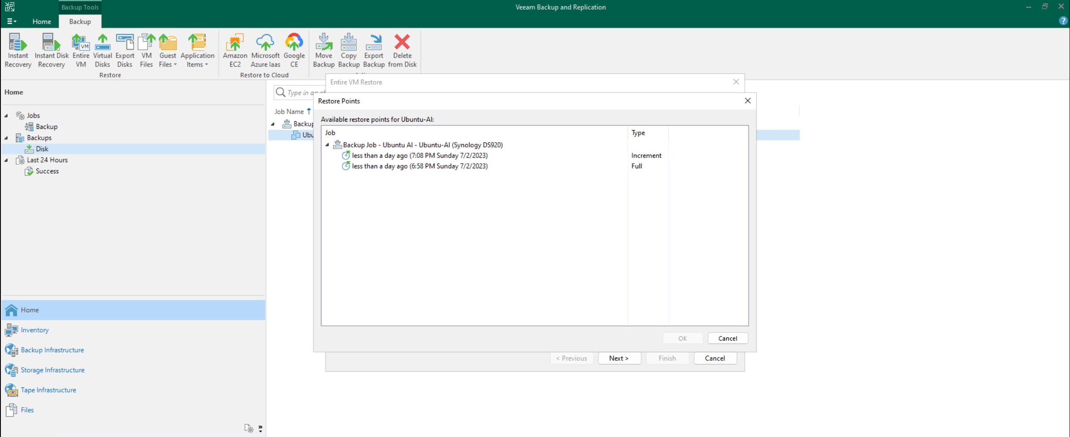
Task: Collapse the Jobs tree node
Action: pos(6,115)
